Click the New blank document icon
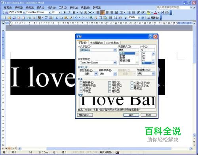The height and width of the screenshot is (155, 198). [5, 18]
